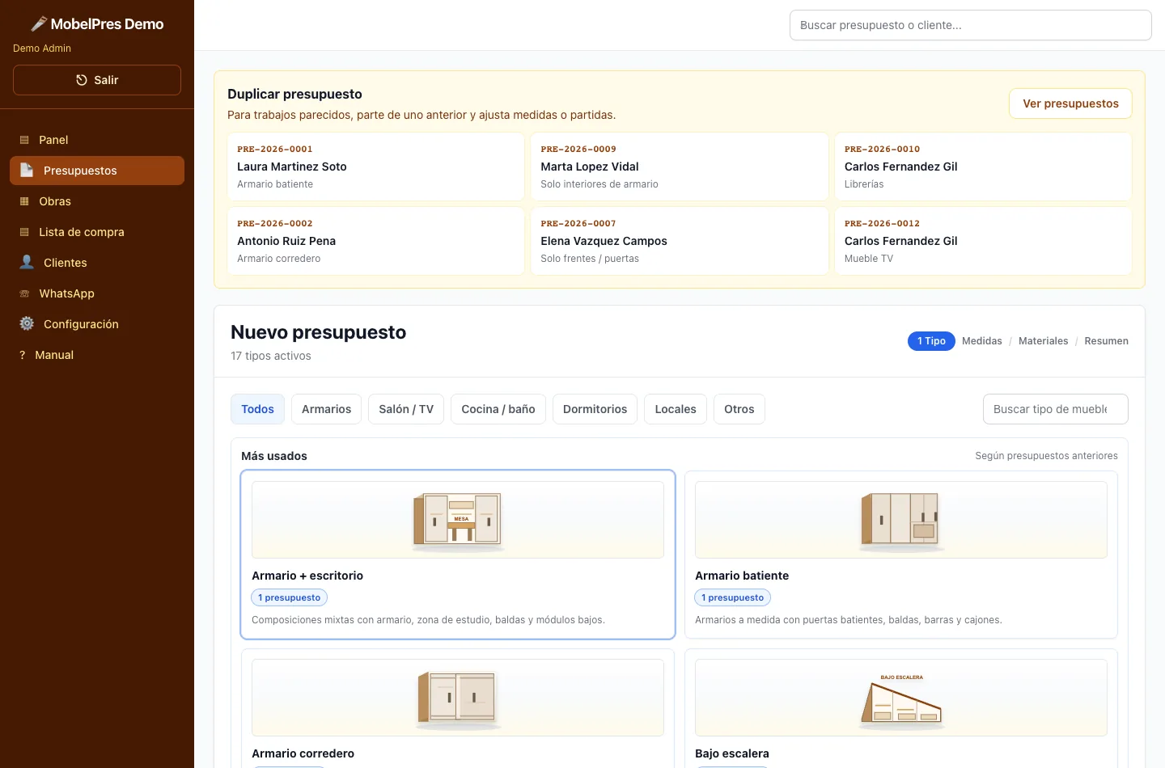Click the Salir logout button

[97, 80]
